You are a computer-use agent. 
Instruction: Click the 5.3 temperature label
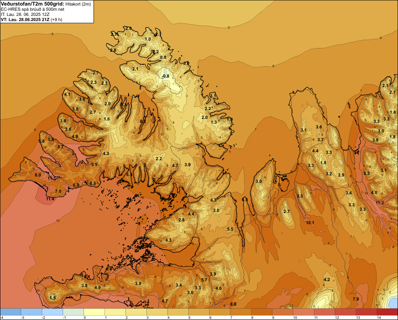(367, 173)
